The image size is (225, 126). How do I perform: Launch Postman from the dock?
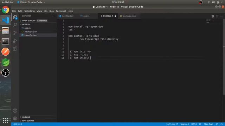click(x=6, y=52)
